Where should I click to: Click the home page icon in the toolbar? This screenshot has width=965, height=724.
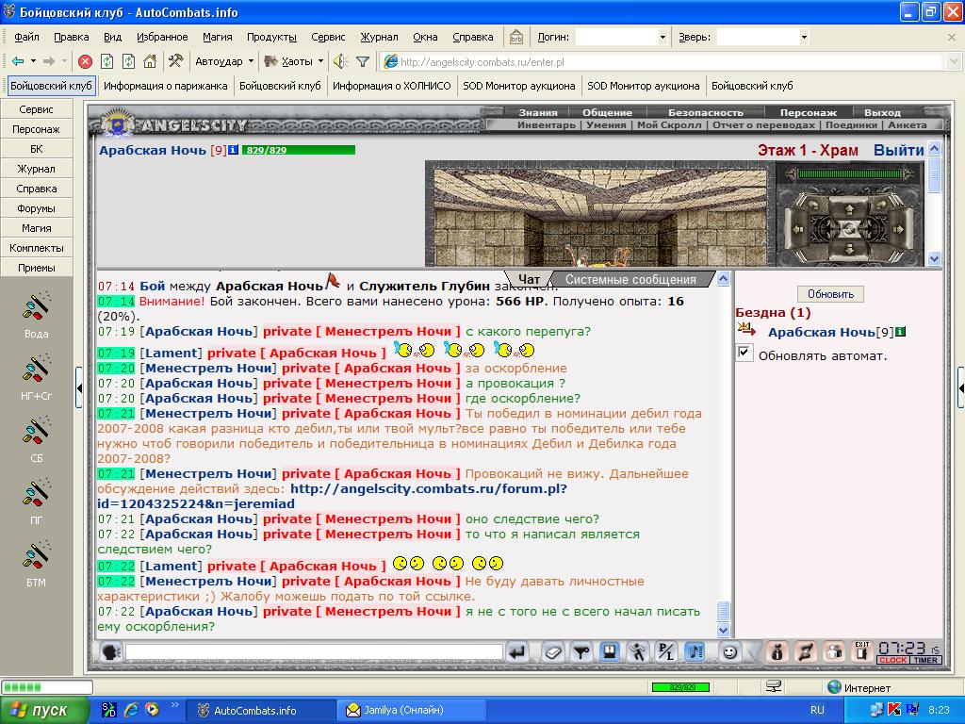click(150, 61)
